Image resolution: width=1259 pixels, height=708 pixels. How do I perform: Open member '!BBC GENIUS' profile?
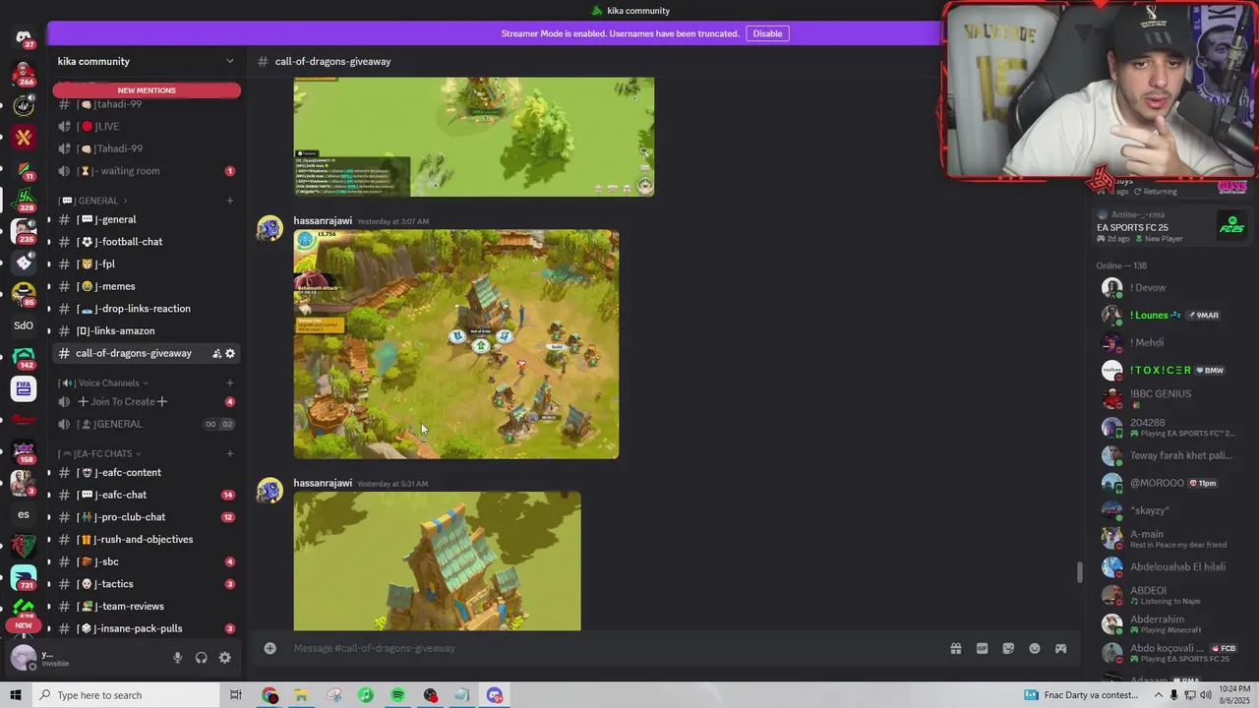1169,397
